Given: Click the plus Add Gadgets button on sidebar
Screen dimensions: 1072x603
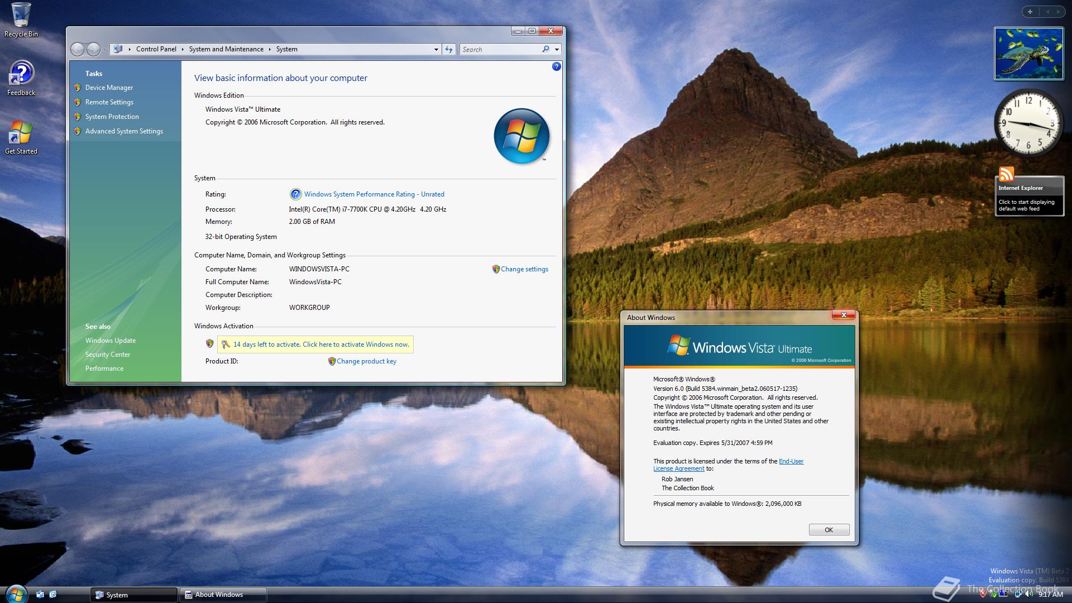Looking at the screenshot, I should tap(1030, 12).
